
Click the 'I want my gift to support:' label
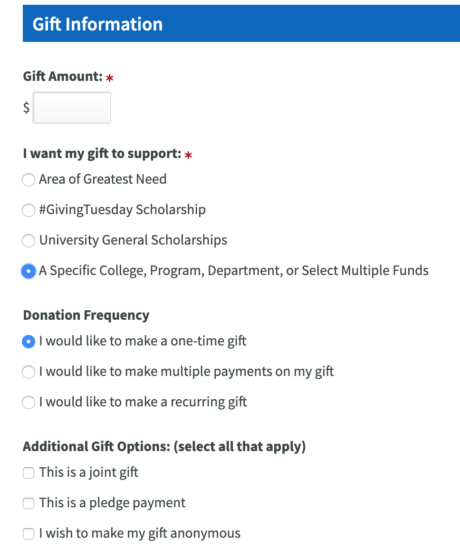pyautogui.click(x=102, y=154)
